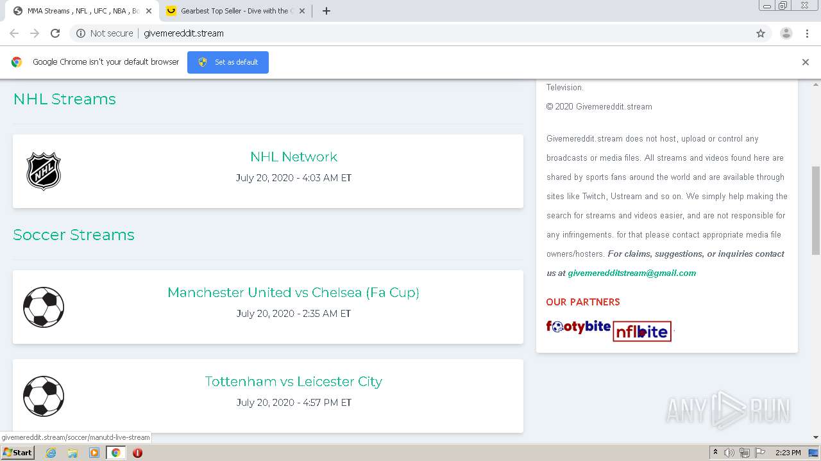
Task: Launch Internet Explorer from the taskbar
Action: pos(51,453)
